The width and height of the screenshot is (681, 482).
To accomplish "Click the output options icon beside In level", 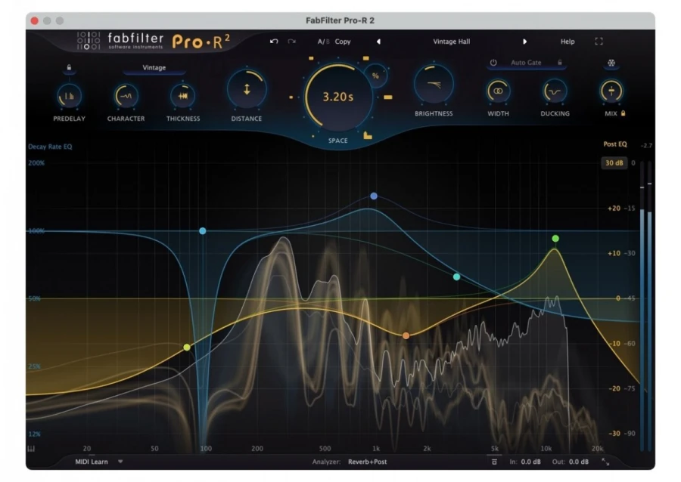I will tap(494, 462).
